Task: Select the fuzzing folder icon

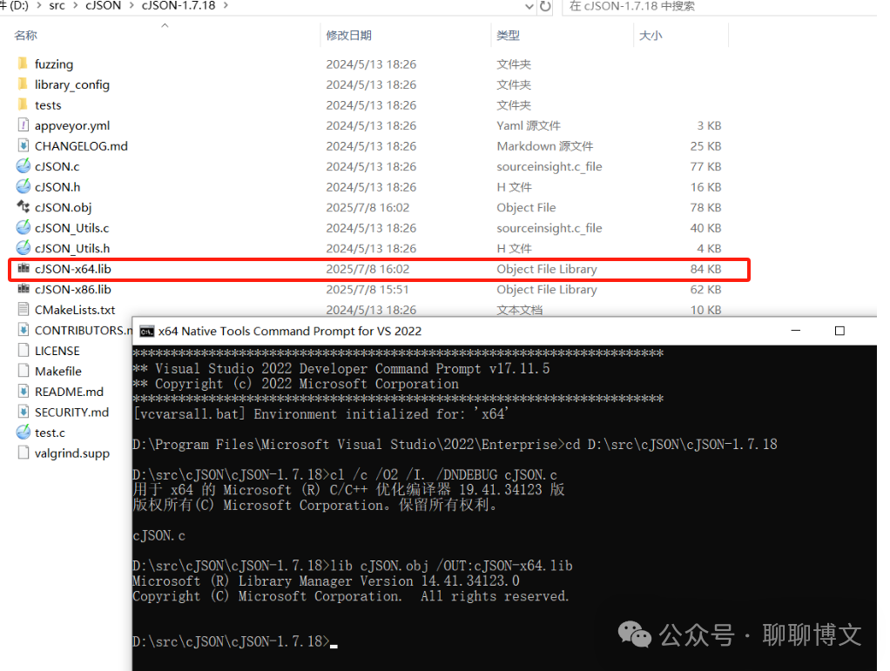Action: [x=23, y=63]
